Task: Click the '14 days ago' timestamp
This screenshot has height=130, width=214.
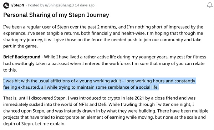Action: (x=85, y=5)
